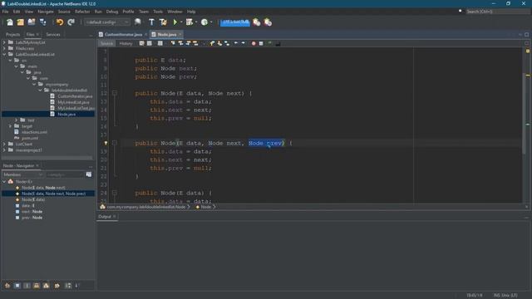Click the last profiler icon in the toolbar
532x299 pixels.
268,22
